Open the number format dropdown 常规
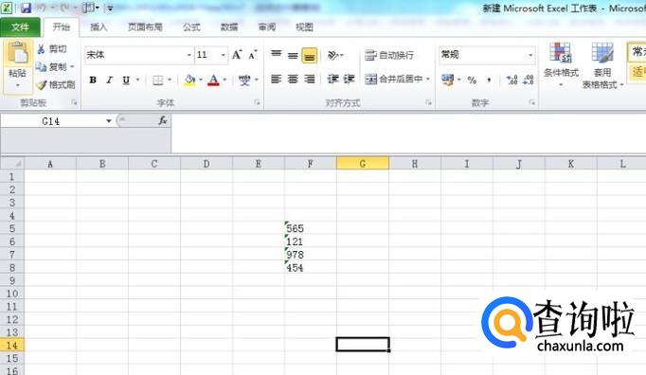This screenshot has width=646, height=375. [487, 54]
